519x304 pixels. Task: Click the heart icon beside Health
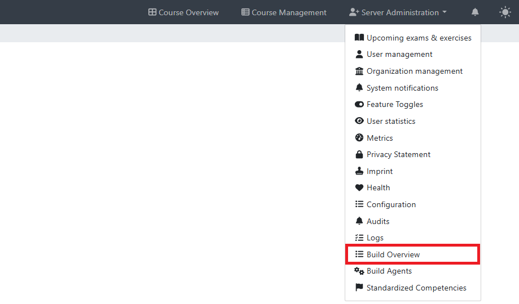point(359,187)
